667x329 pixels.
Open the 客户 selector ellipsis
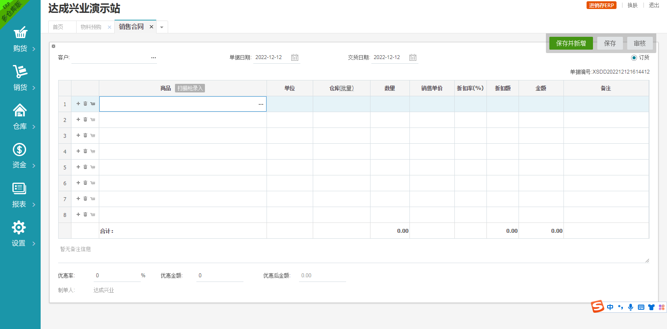154,57
